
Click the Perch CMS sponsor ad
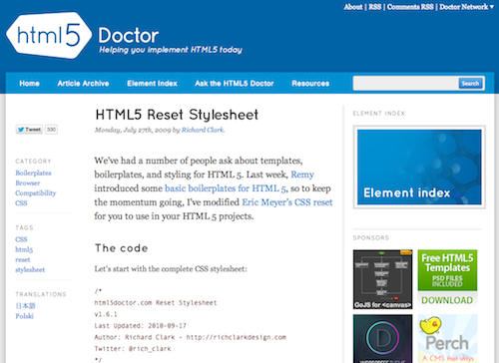pos(447,339)
